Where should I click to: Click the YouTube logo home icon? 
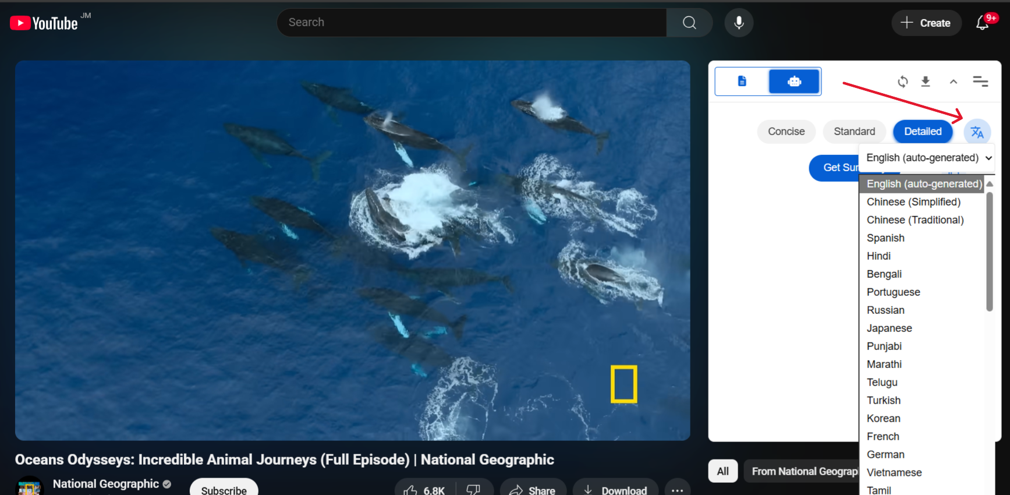(x=44, y=23)
